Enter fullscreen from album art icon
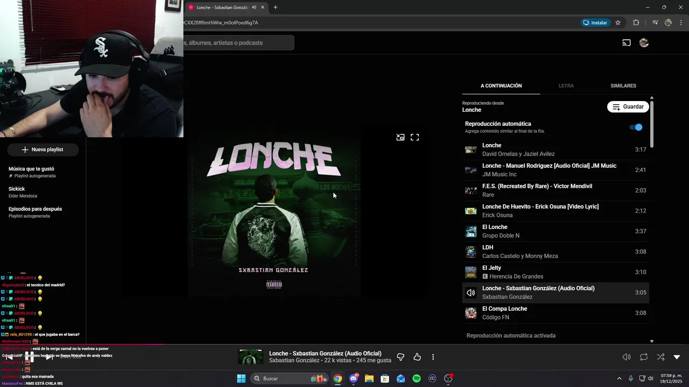 click(415, 137)
